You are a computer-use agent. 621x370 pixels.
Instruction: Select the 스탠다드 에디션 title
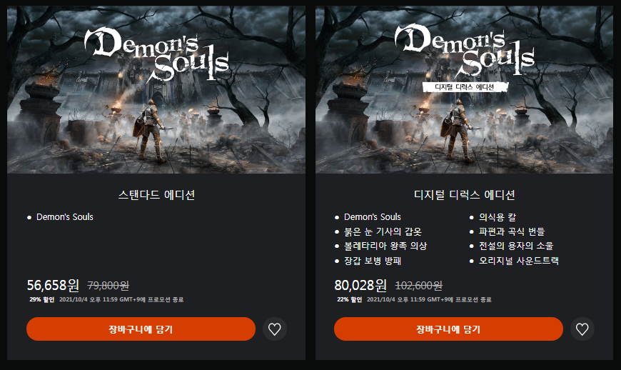click(156, 195)
